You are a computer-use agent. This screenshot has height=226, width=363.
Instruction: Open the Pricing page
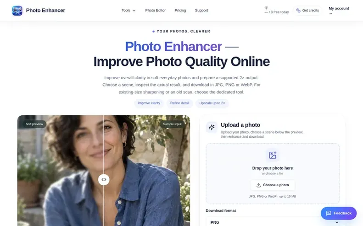point(180,11)
